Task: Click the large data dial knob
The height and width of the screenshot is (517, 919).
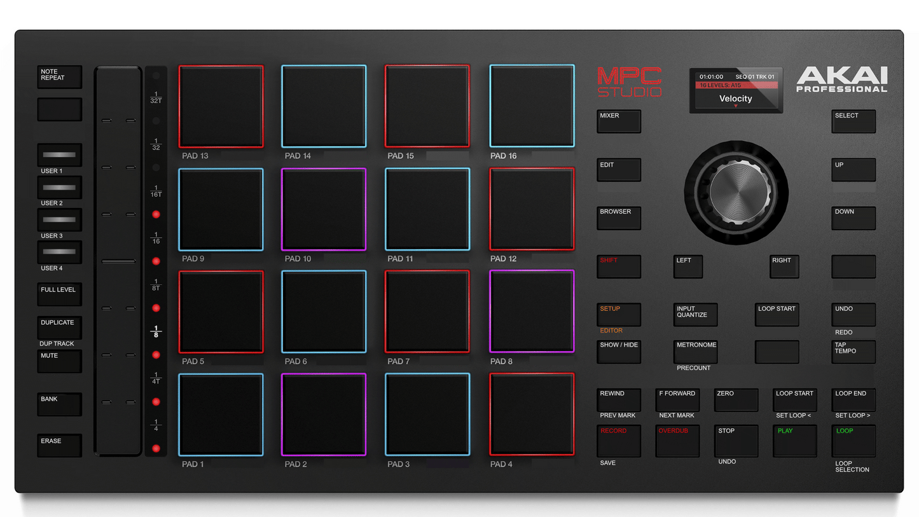Action: tap(736, 191)
